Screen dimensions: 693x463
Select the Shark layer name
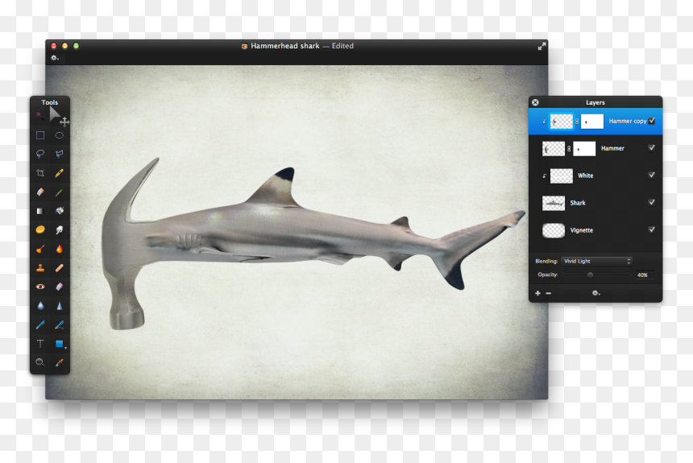[578, 203]
